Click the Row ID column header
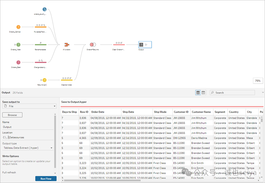Image resolution: width=265 pixels, height=183 pixels. point(84,112)
